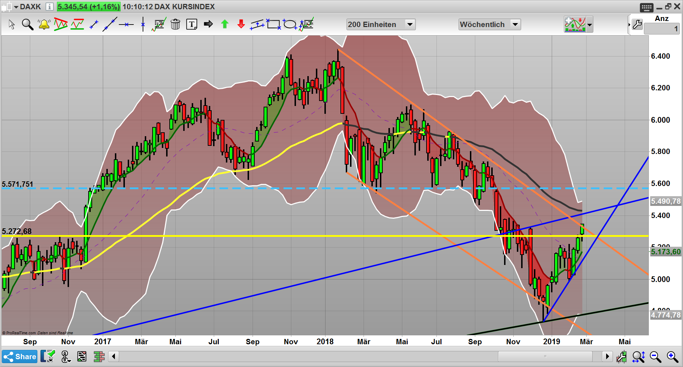Restore the chart window size
This screenshot has height=367, width=683.
click(x=668, y=6)
